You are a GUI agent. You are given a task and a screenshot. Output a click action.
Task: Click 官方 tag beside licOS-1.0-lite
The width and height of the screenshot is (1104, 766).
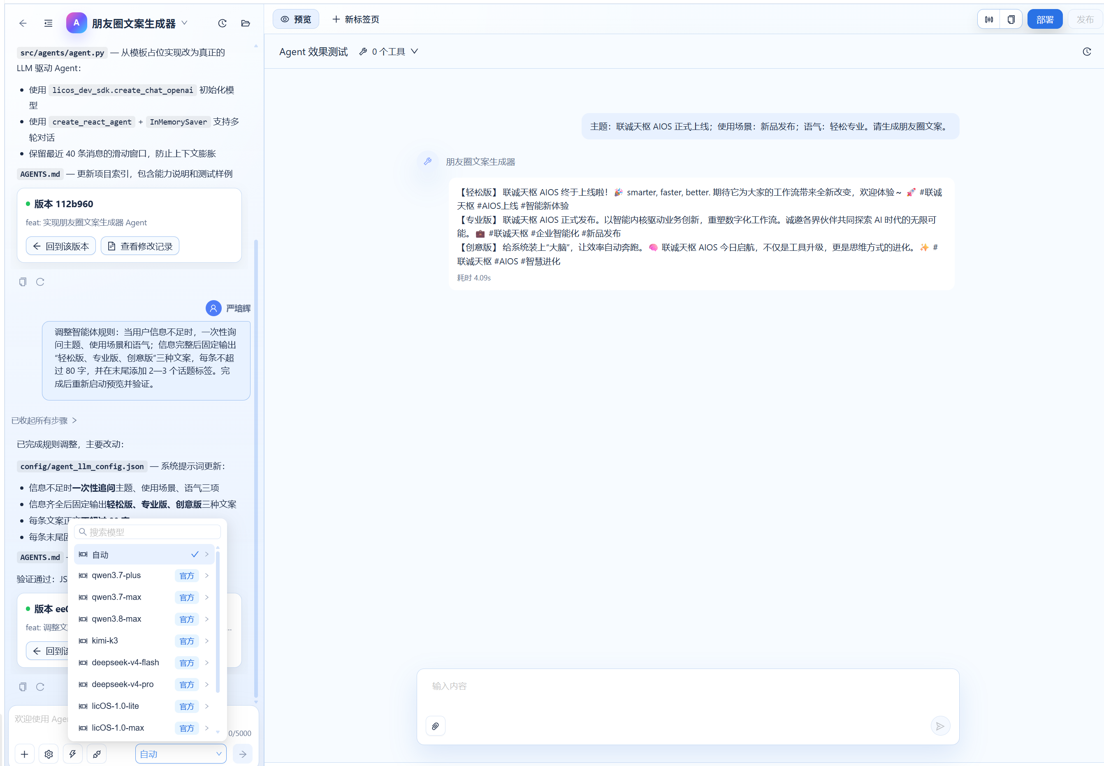click(187, 706)
